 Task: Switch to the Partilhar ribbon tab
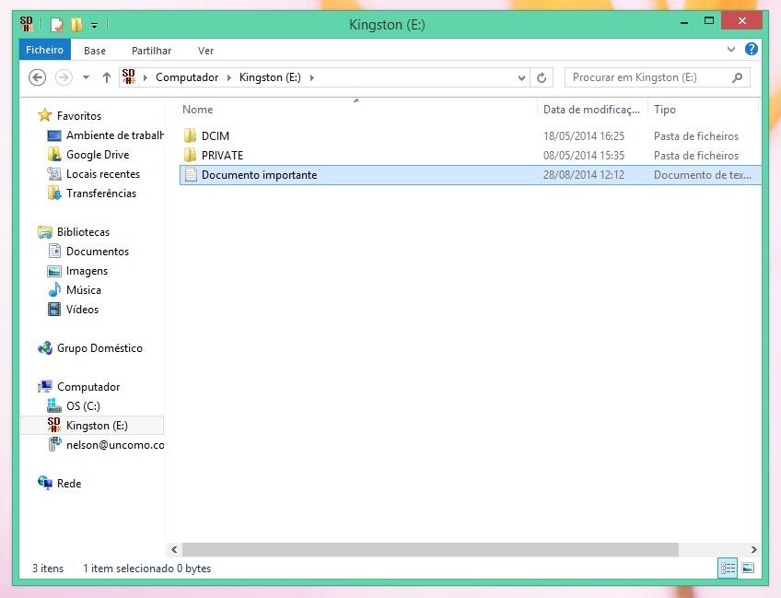(151, 51)
